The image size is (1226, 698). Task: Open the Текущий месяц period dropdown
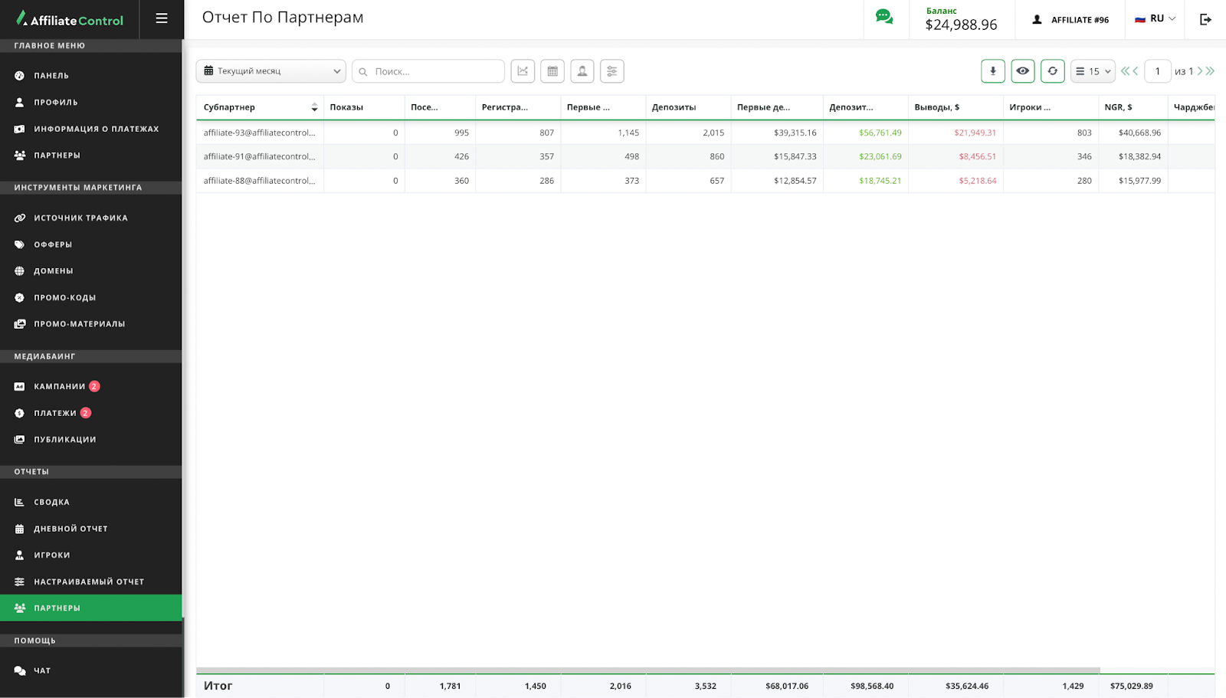coord(271,71)
